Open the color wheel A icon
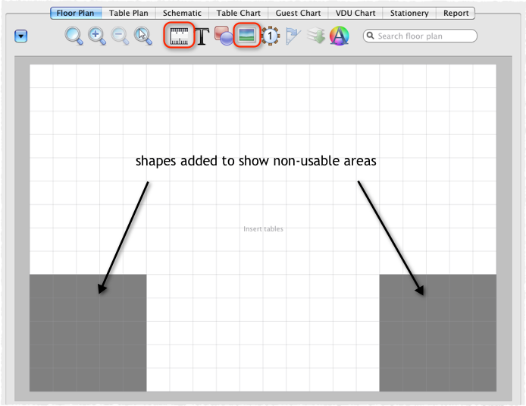Viewport: 526px width, 406px height. pos(338,36)
